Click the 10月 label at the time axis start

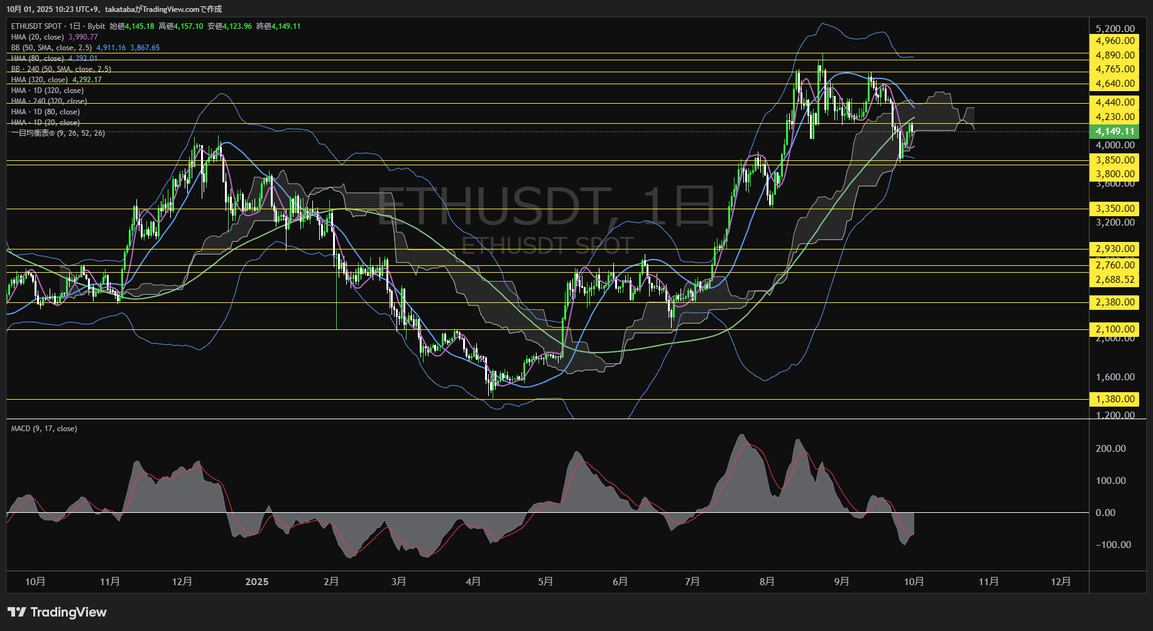pyautogui.click(x=35, y=582)
